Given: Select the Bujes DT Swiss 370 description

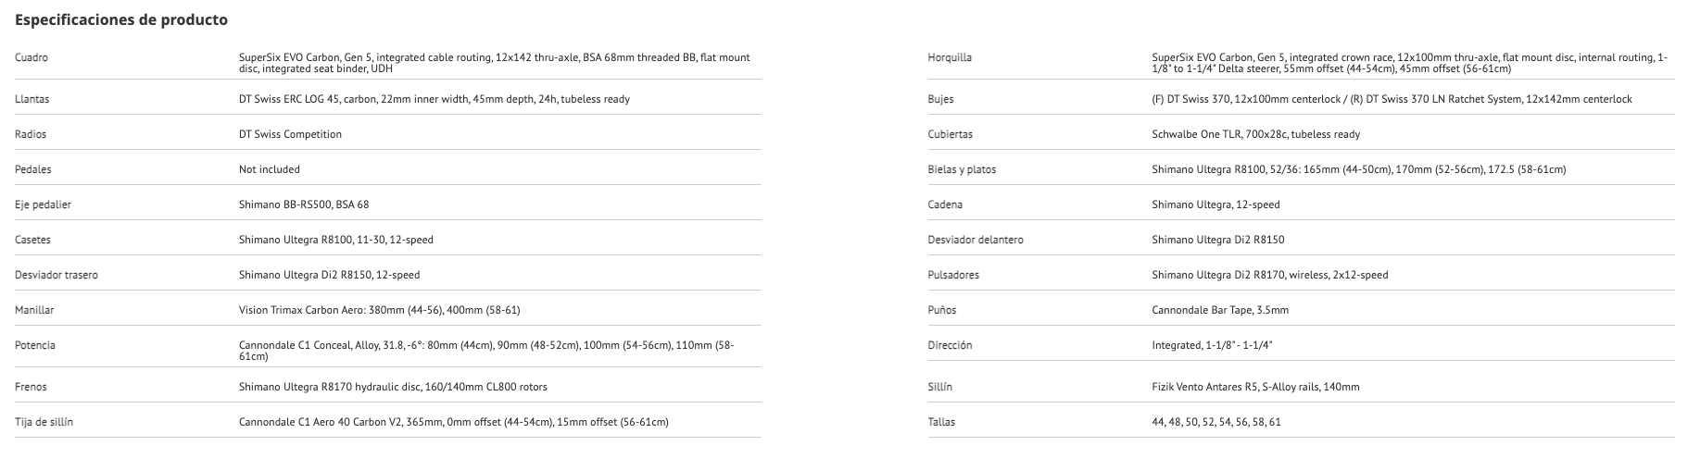Looking at the screenshot, I should coord(1392,99).
